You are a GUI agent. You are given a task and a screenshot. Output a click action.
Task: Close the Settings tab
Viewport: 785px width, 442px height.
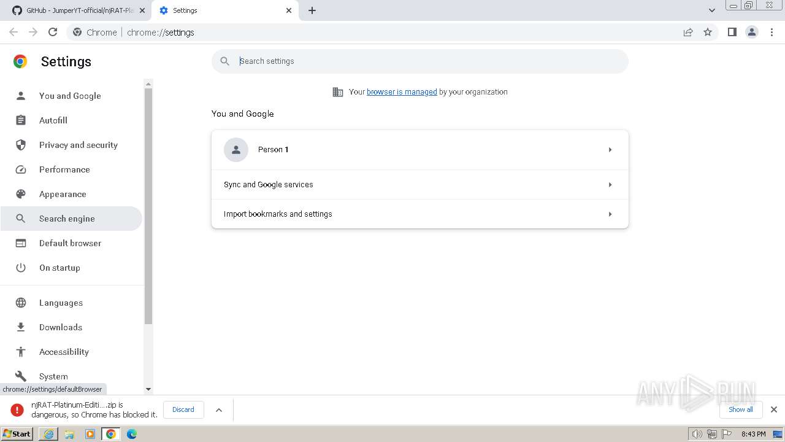coord(289,10)
